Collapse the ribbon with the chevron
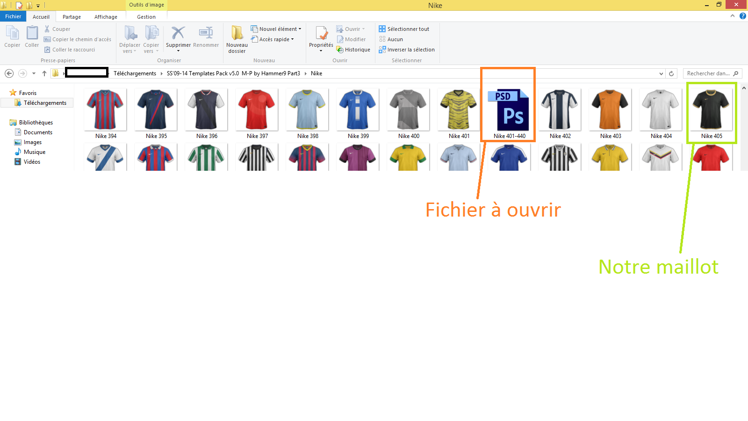Screen dimensions: 748x421 (x=733, y=16)
